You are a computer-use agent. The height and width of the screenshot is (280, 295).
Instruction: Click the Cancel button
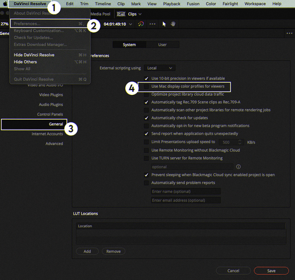233,271
